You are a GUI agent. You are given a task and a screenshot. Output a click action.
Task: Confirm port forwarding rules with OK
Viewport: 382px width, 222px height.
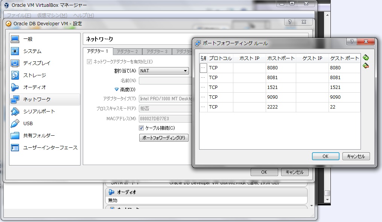pyautogui.click(x=326, y=156)
